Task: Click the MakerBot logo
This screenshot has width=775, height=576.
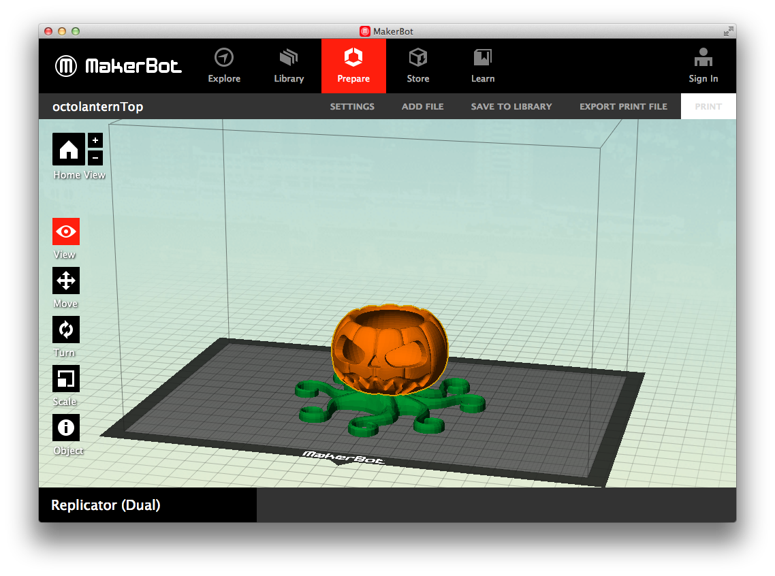Action: (118, 65)
